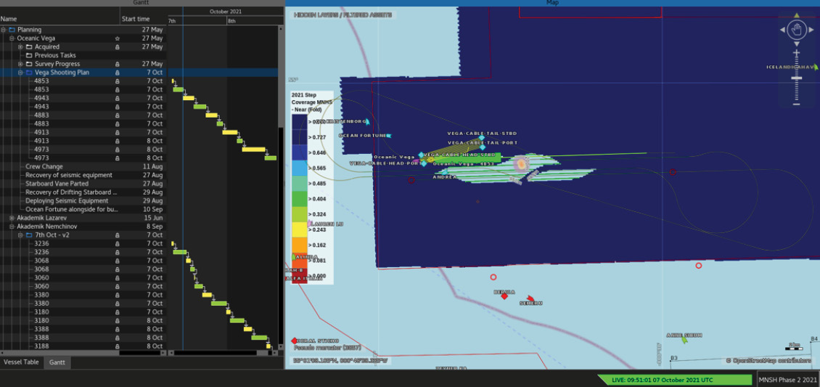Click the October 2021 timeline header
This screenshot has height=387, width=820.
[x=226, y=12]
